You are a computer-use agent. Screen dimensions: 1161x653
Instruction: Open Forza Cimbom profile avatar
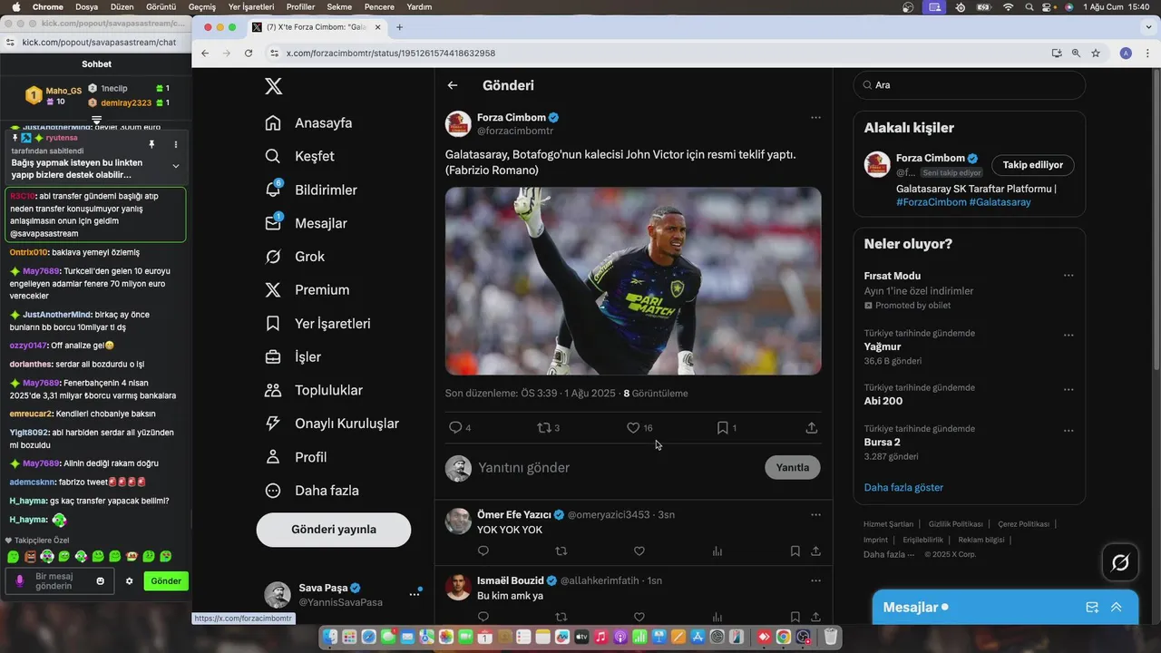[458, 124]
